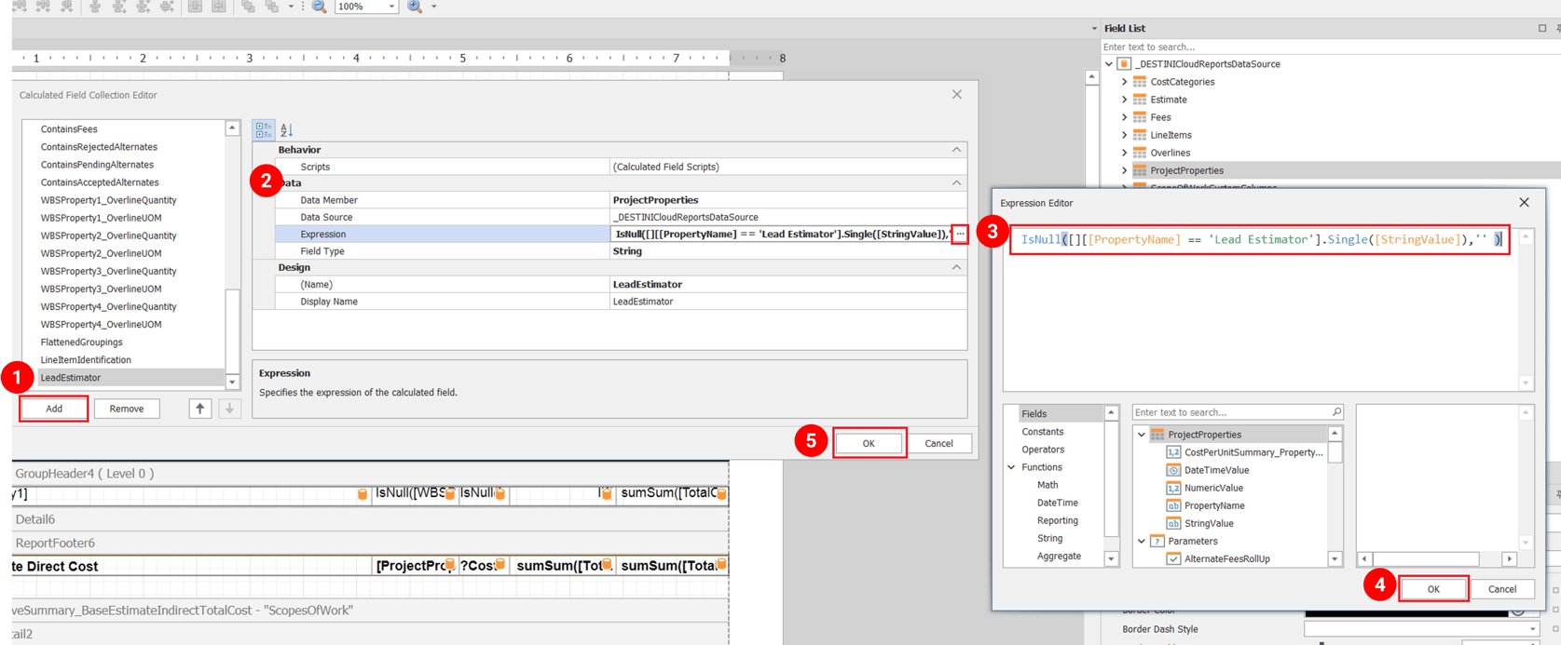Click OK in Calculated Field Collection Editor
This screenshot has width=1561, height=645.
tap(869, 443)
